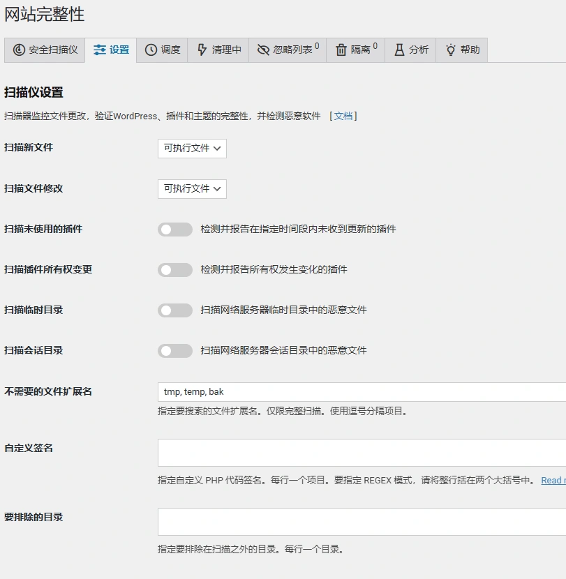
Task: Enable 扫描未使用的插件 toggle
Action: click(x=174, y=230)
